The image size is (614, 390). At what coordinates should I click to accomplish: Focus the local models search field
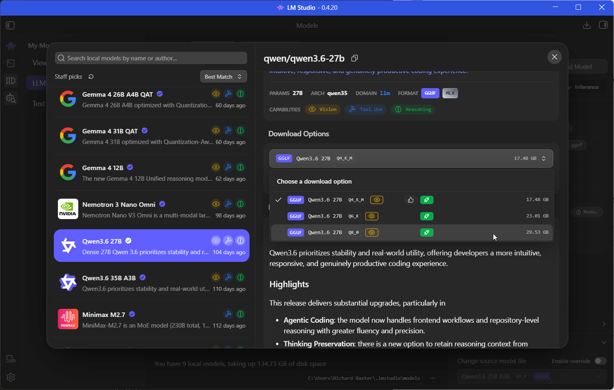point(151,58)
